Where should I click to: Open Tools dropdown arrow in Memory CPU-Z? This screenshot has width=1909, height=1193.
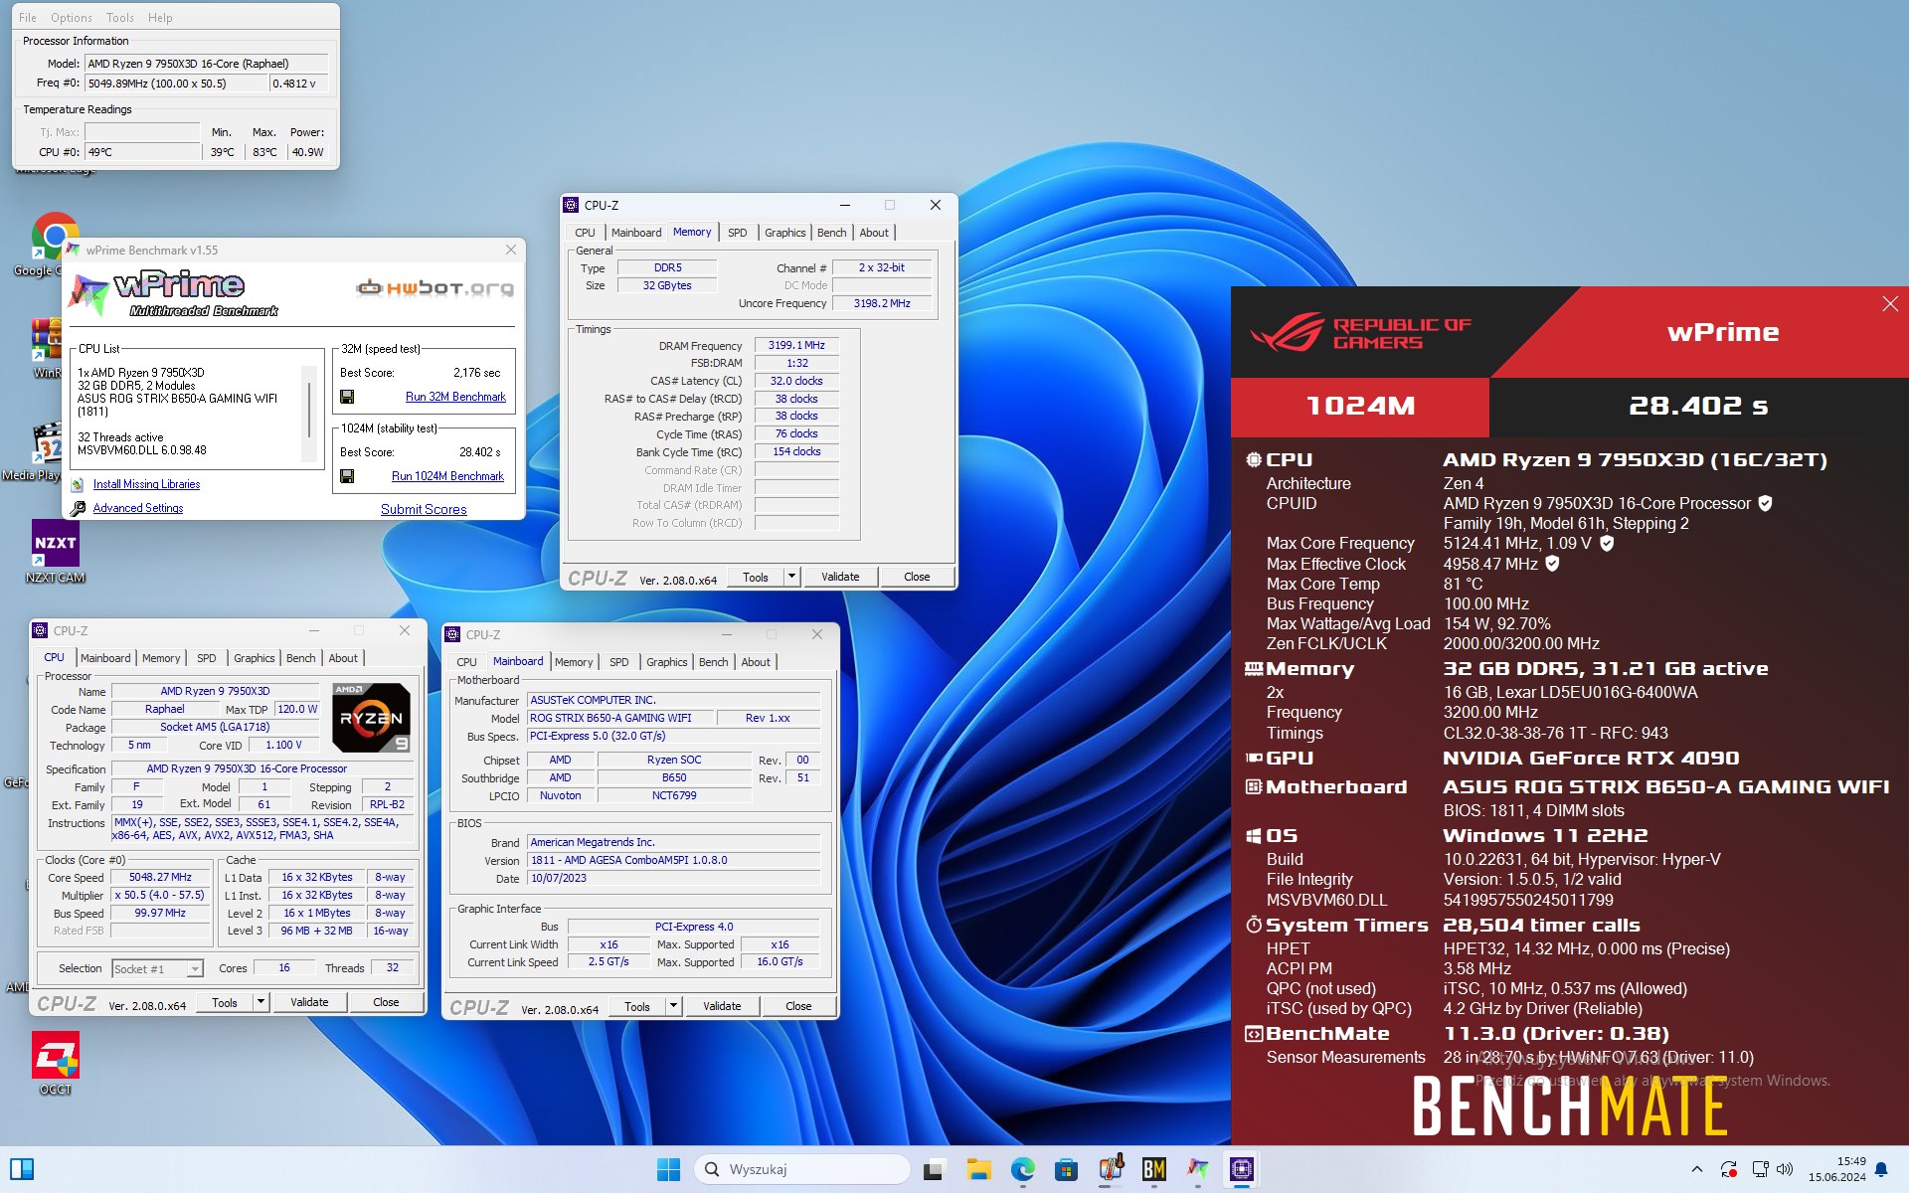(791, 577)
